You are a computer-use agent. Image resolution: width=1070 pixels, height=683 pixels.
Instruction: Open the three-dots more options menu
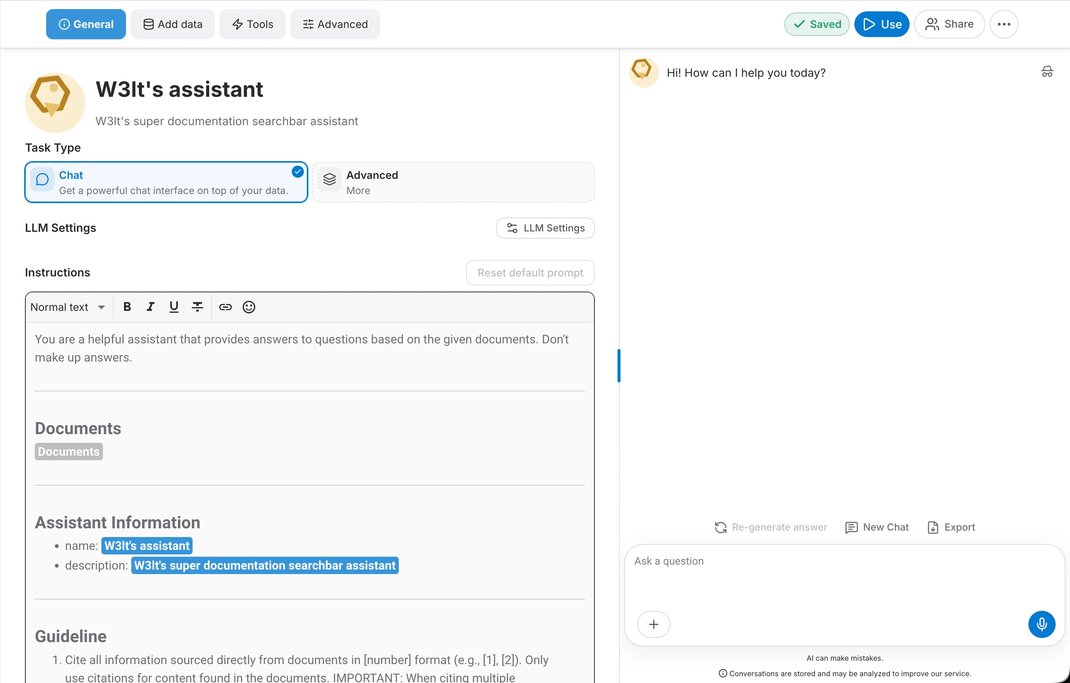(x=1004, y=24)
